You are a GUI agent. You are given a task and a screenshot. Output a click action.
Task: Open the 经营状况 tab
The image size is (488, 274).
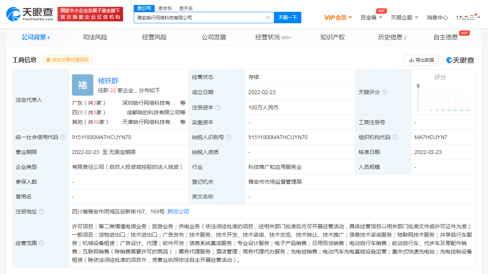(x=274, y=37)
